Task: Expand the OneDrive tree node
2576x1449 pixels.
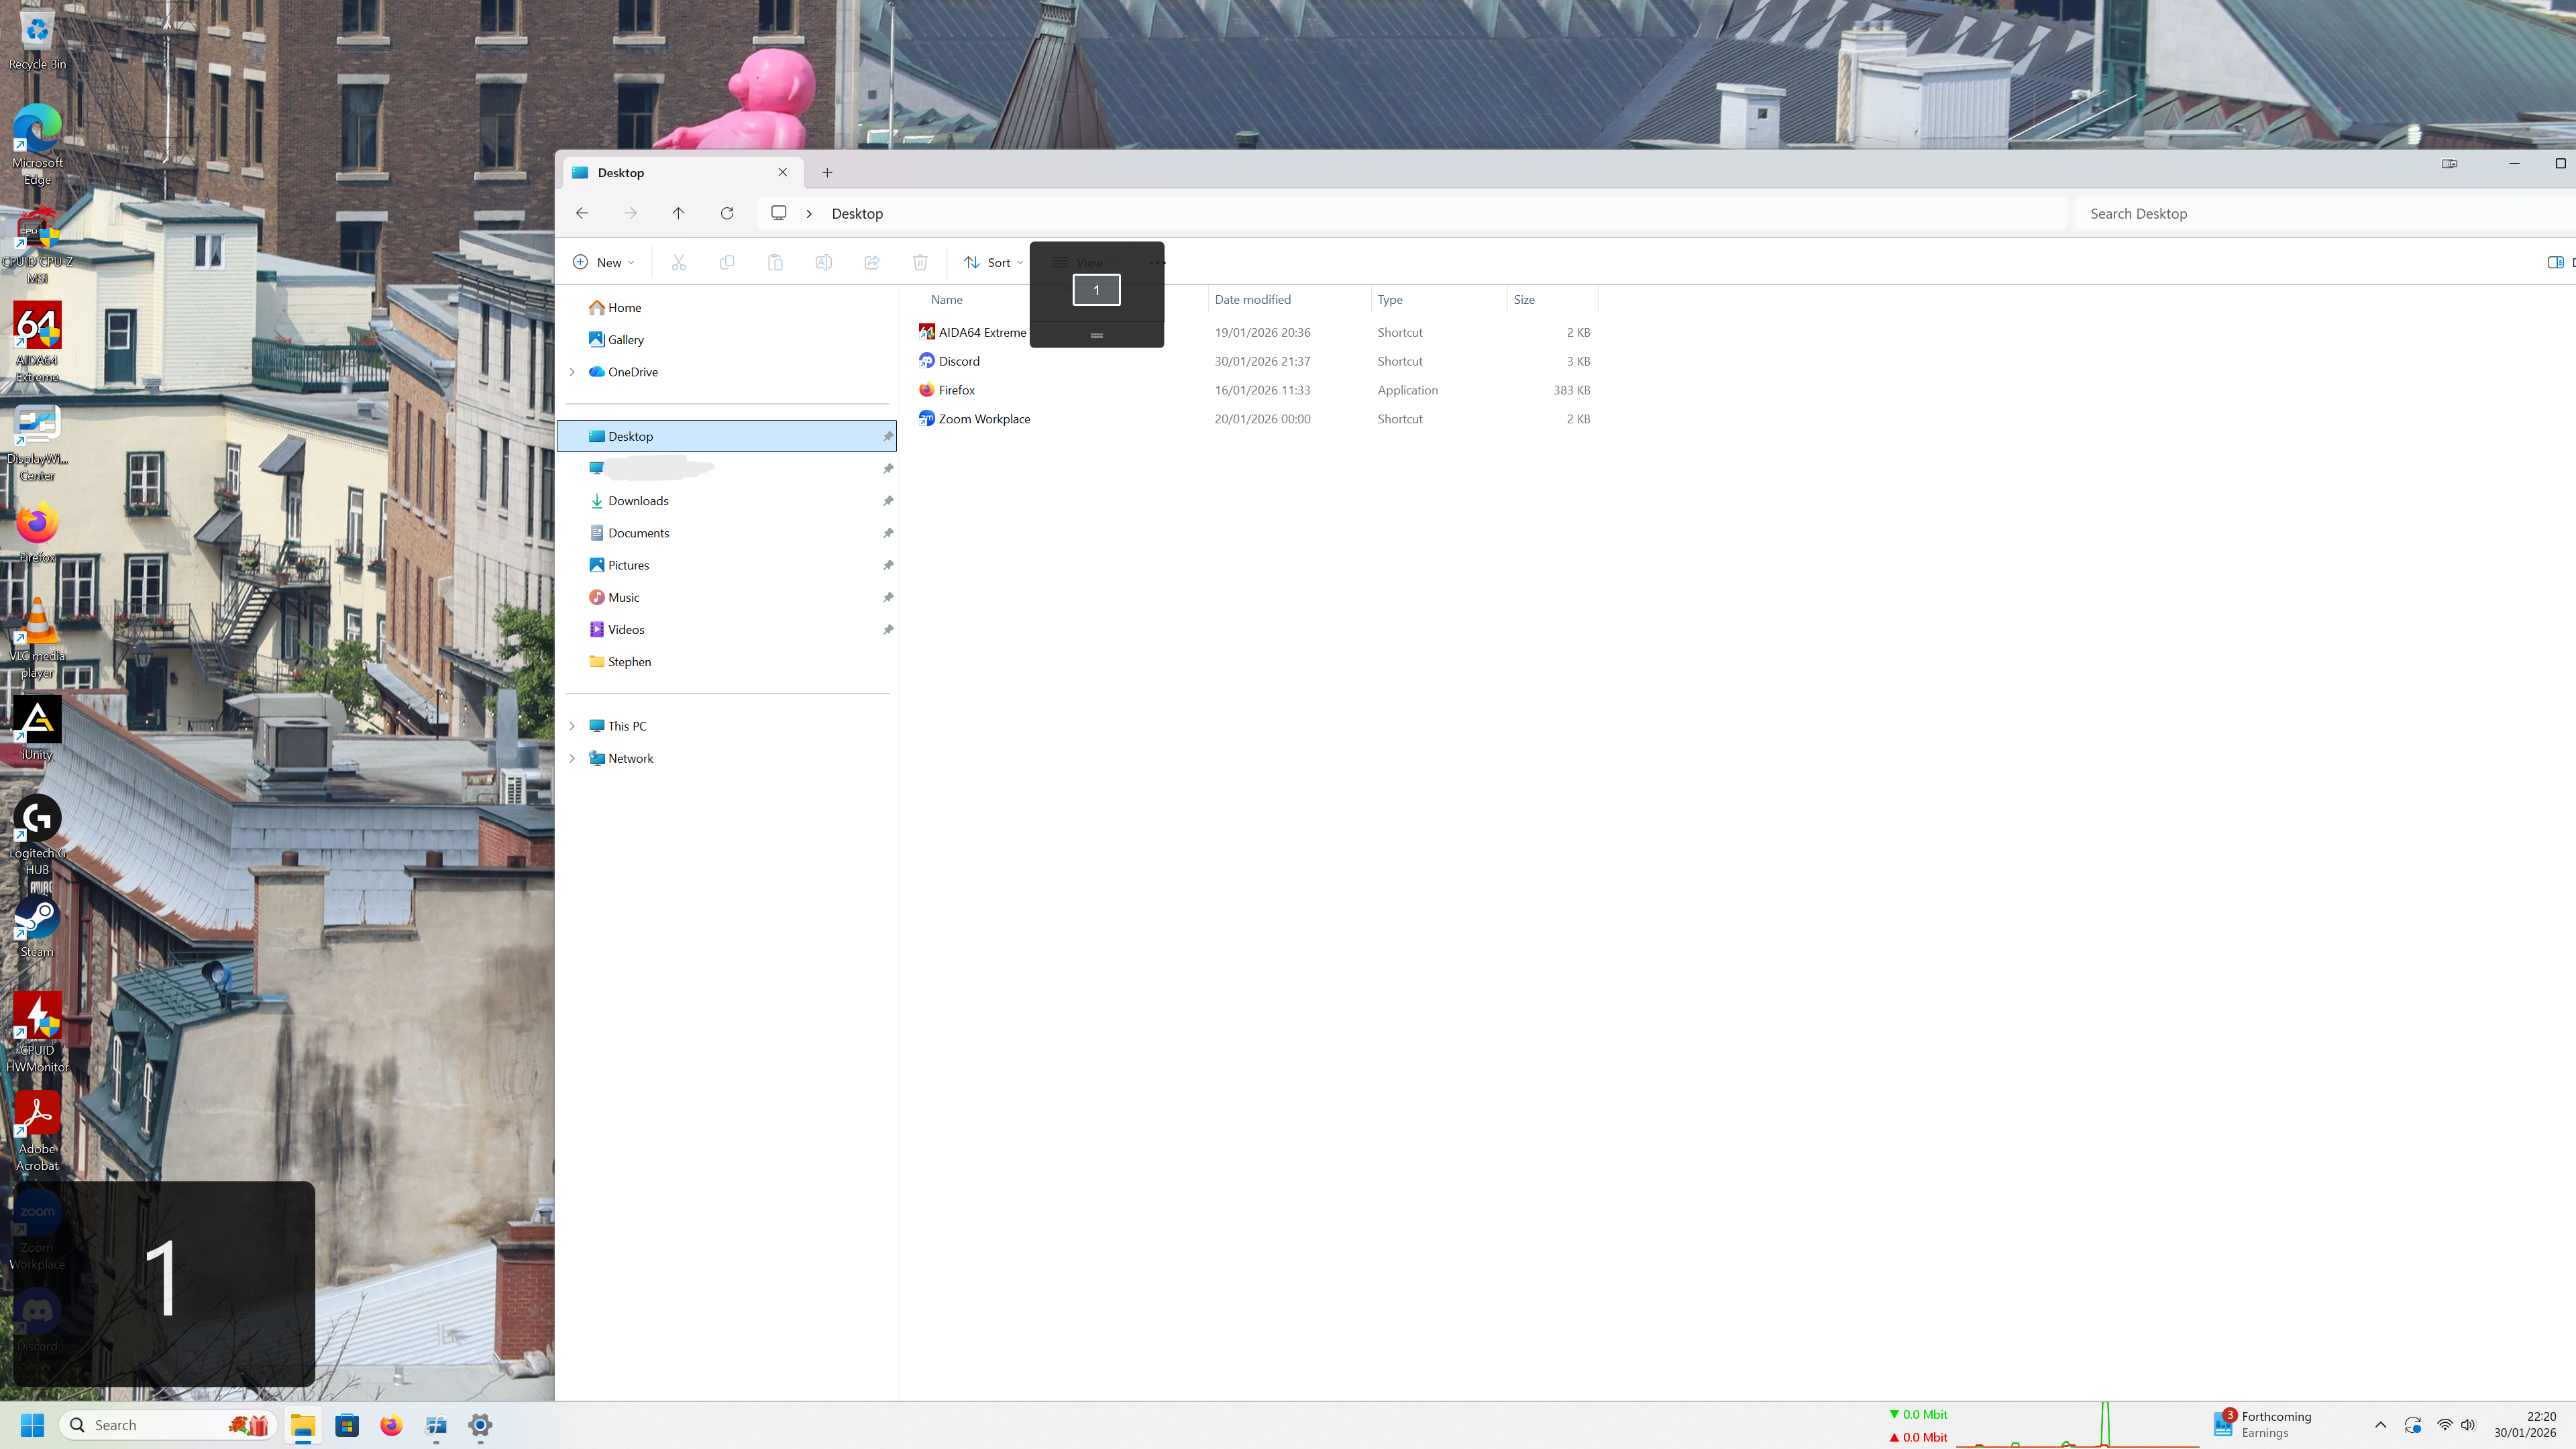Action: point(572,372)
